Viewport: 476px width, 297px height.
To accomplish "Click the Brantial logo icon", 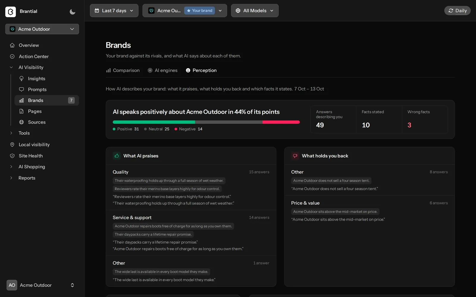I will coord(10,12).
